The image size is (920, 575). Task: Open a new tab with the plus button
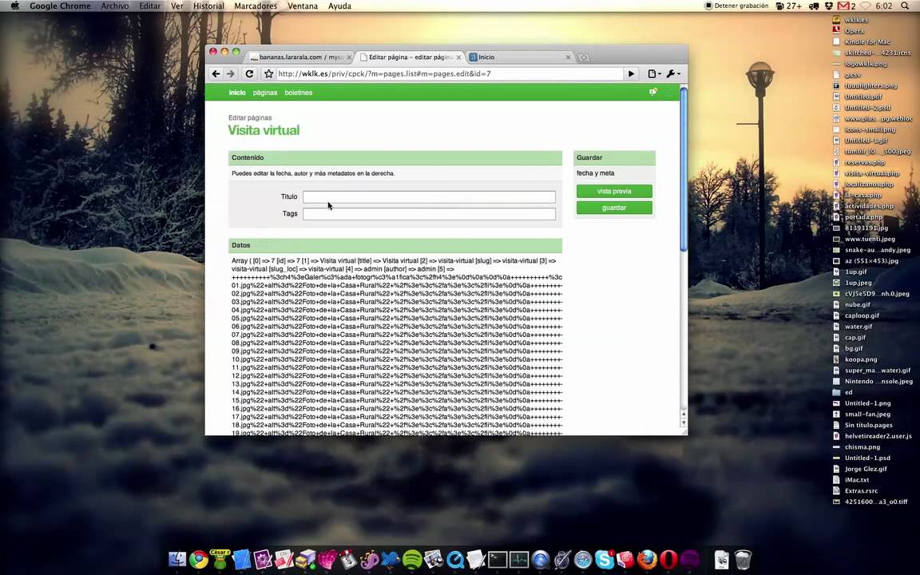583,57
